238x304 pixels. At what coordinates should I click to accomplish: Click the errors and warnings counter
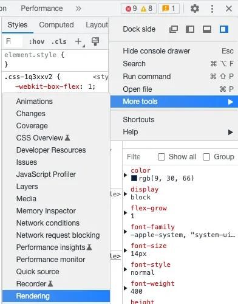pyautogui.click(x=138, y=9)
